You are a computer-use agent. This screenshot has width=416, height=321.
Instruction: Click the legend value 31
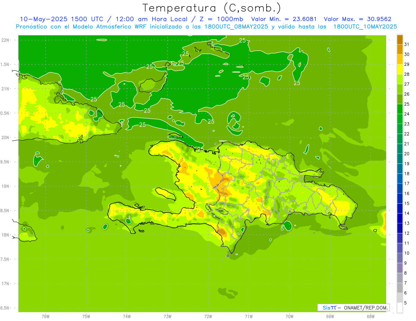pyautogui.click(x=407, y=44)
